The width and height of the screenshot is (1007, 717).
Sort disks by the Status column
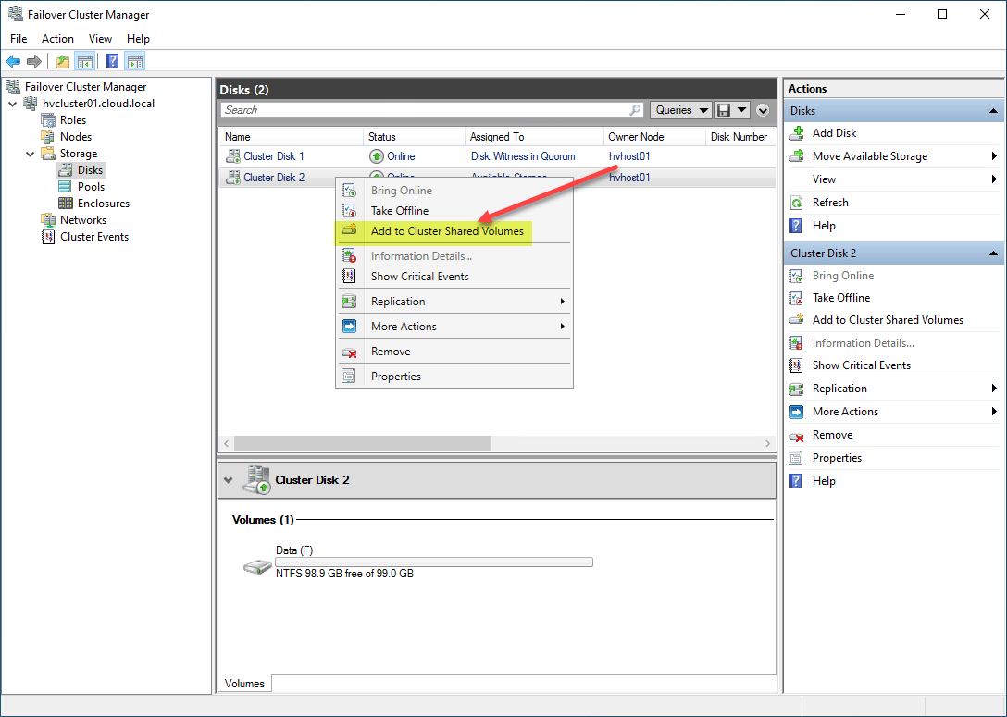pos(415,137)
